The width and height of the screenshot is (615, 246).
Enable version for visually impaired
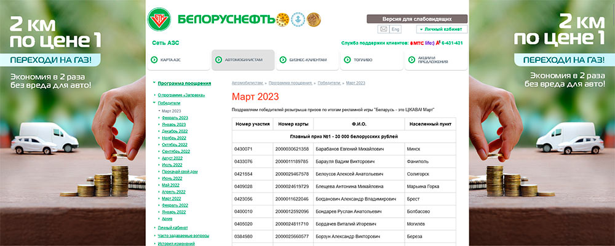(x=417, y=19)
